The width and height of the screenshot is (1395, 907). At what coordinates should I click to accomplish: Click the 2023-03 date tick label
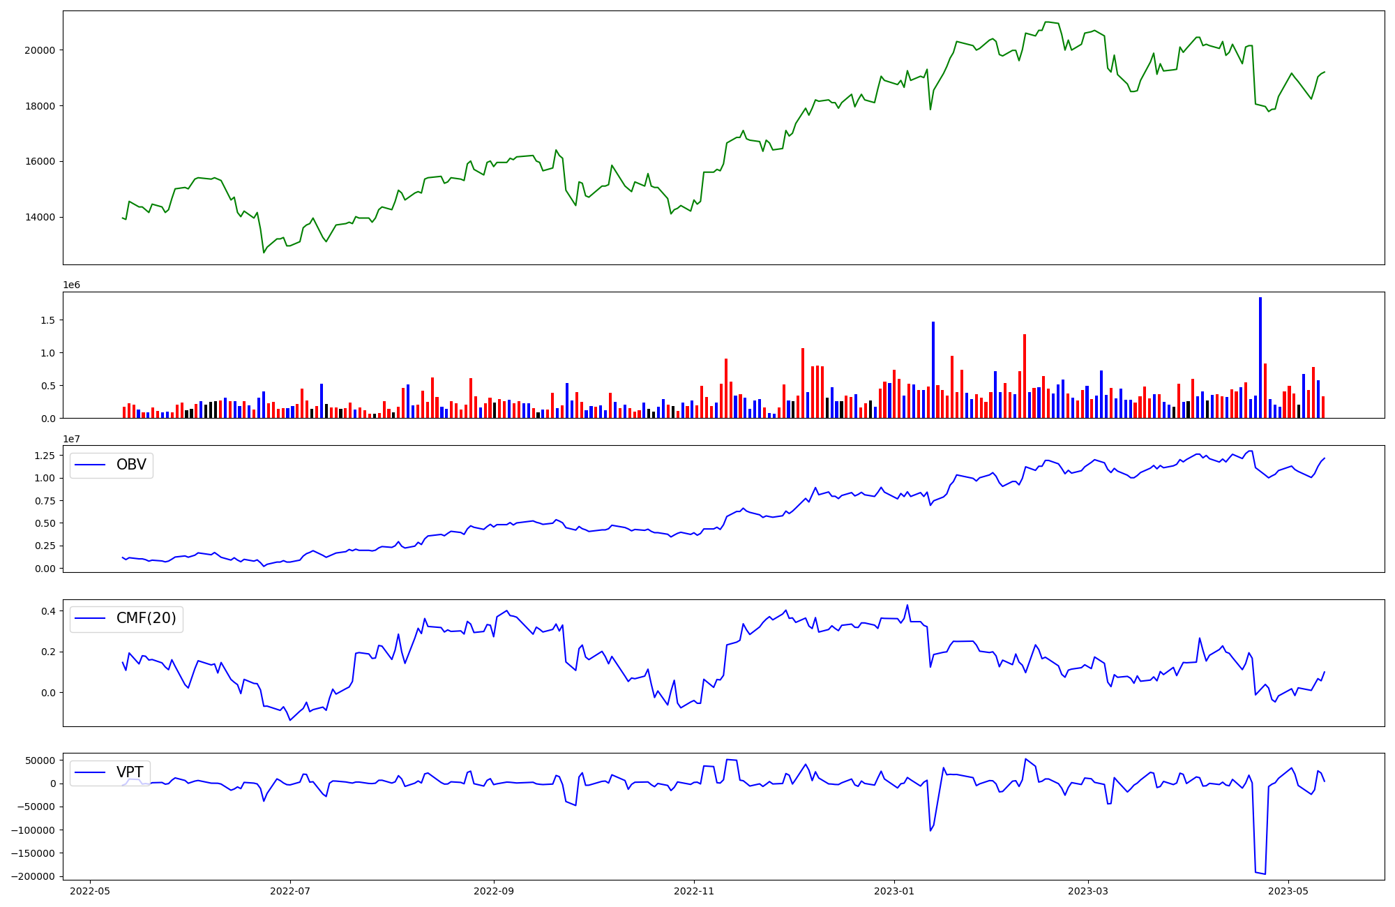click(1088, 891)
